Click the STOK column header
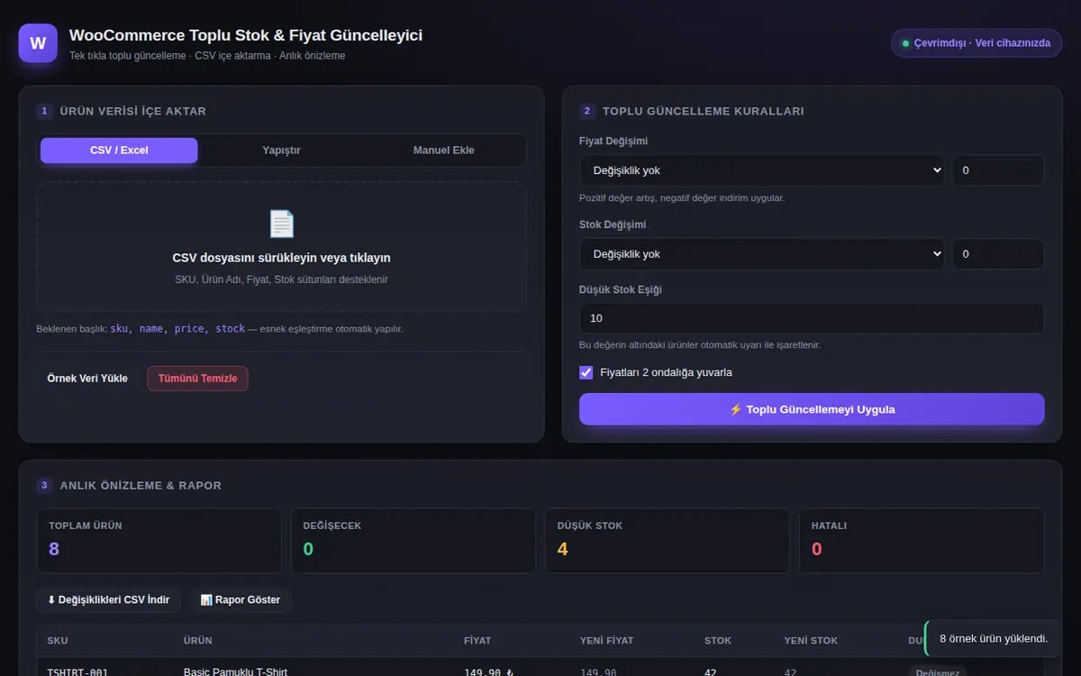Screen dimensions: 1081x676 pos(718,641)
